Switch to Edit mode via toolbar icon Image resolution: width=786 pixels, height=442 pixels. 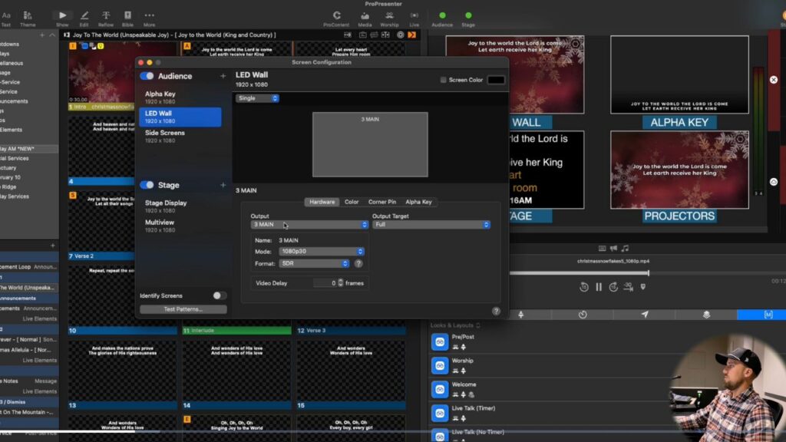coord(84,16)
